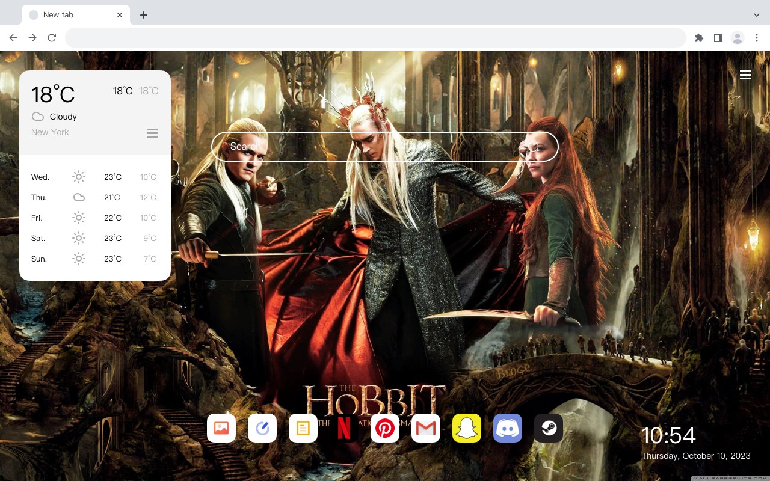The image size is (770, 481).
Task: Click the Cloudy weather icon
Action: click(x=38, y=117)
